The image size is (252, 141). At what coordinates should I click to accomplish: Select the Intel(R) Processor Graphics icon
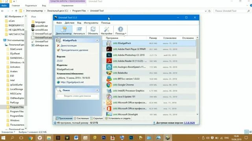point(109,90)
